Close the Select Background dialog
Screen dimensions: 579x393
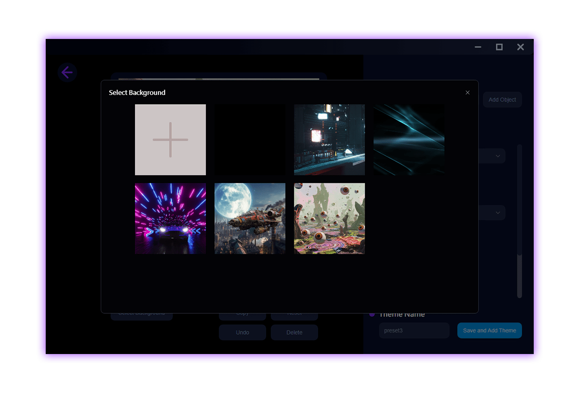[468, 92]
